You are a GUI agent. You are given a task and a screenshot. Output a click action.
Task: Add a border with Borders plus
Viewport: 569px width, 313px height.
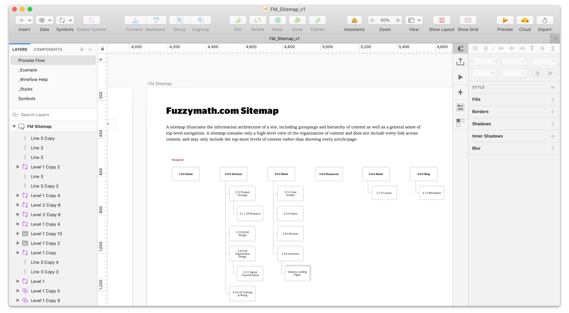pyautogui.click(x=553, y=112)
